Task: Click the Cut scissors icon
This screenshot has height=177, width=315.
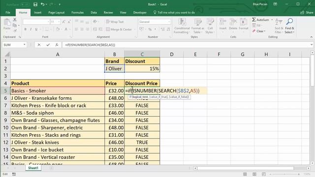Action: pyautogui.click(x=15, y=20)
